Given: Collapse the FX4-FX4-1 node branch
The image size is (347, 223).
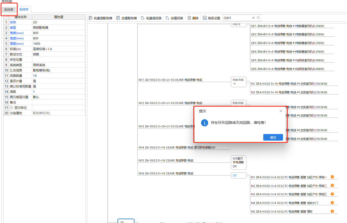Looking at the screenshot, I should tap(248, 82).
